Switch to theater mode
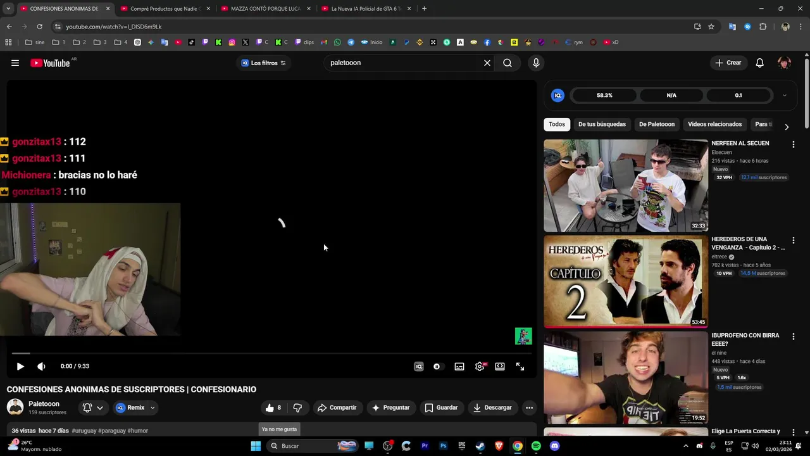810x456 pixels. [x=500, y=366]
